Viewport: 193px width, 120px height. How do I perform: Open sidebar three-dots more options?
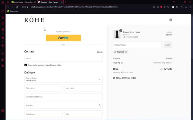click(x=3, y=117)
